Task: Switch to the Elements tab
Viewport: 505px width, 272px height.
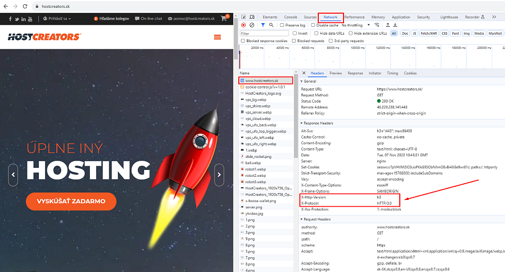Action: coord(270,17)
